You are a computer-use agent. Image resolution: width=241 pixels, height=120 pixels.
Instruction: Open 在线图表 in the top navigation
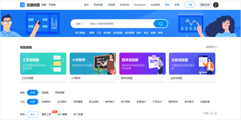tap(156, 5)
